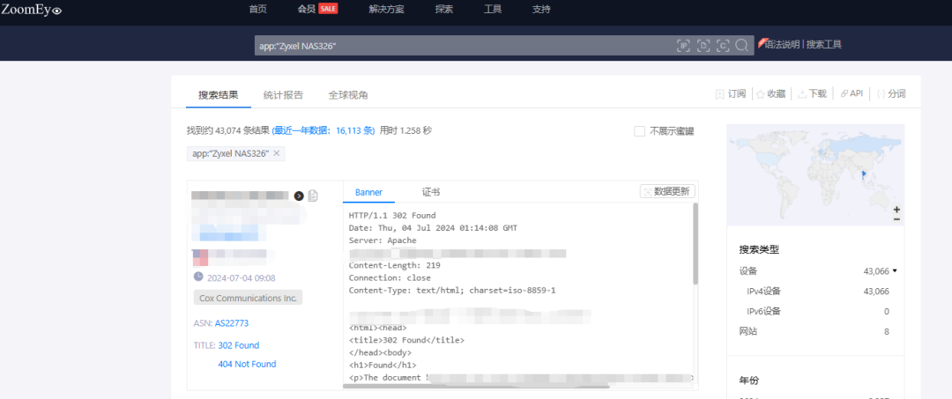Click the ZoomEye logo
Screen dimensions: 952x399
(x=32, y=9)
